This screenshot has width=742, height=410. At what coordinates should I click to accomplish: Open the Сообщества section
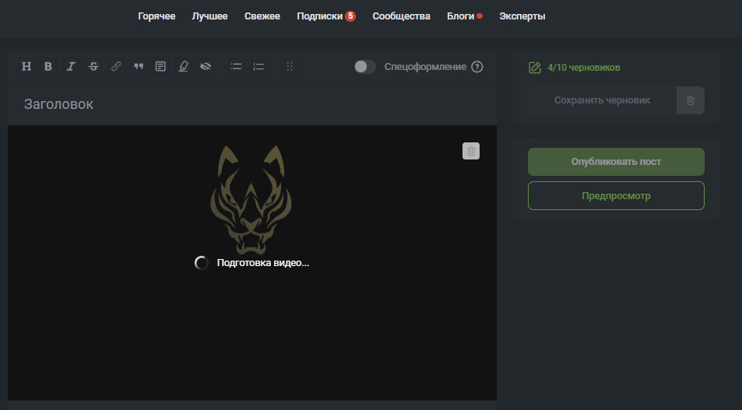point(401,16)
